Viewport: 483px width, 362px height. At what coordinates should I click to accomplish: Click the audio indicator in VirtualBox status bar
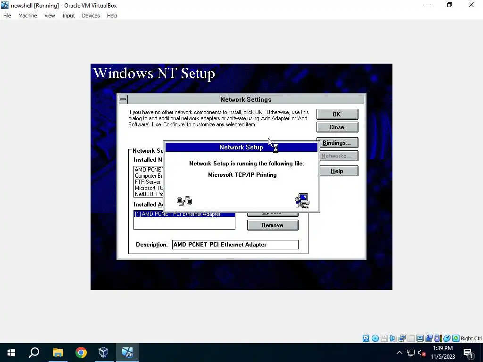pyautogui.click(x=393, y=338)
